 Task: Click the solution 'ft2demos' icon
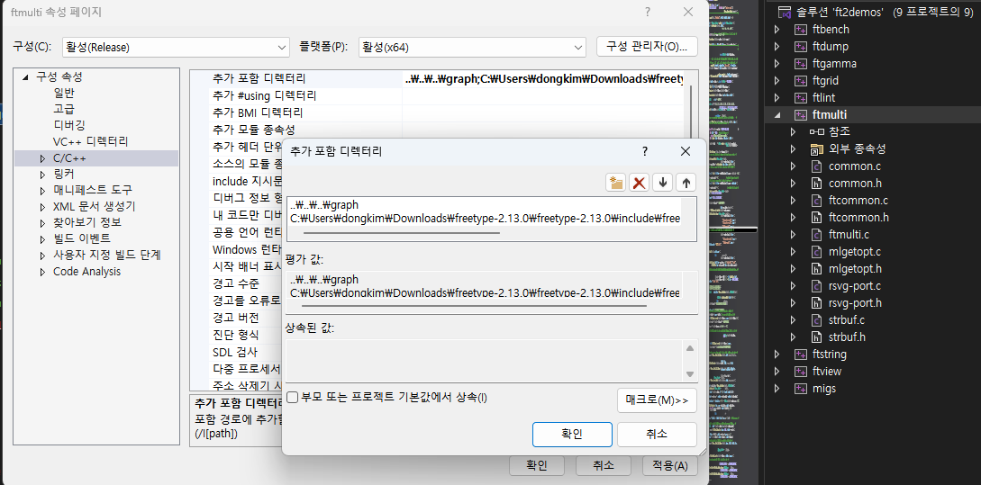click(x=784, y=12)
